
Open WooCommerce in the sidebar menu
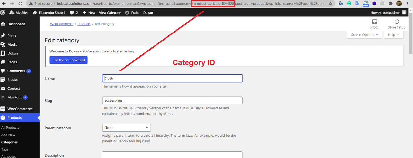click(x=20, y=109)
